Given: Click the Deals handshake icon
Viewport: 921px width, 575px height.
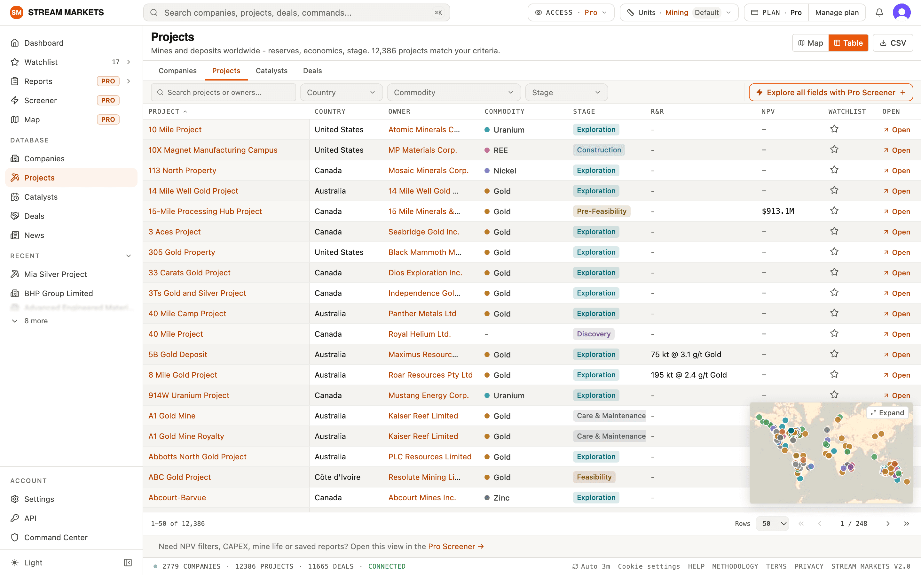Looking at the screenshot, I should click(15, 216).
